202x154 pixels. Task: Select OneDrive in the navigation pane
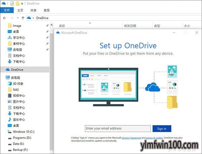25,70
